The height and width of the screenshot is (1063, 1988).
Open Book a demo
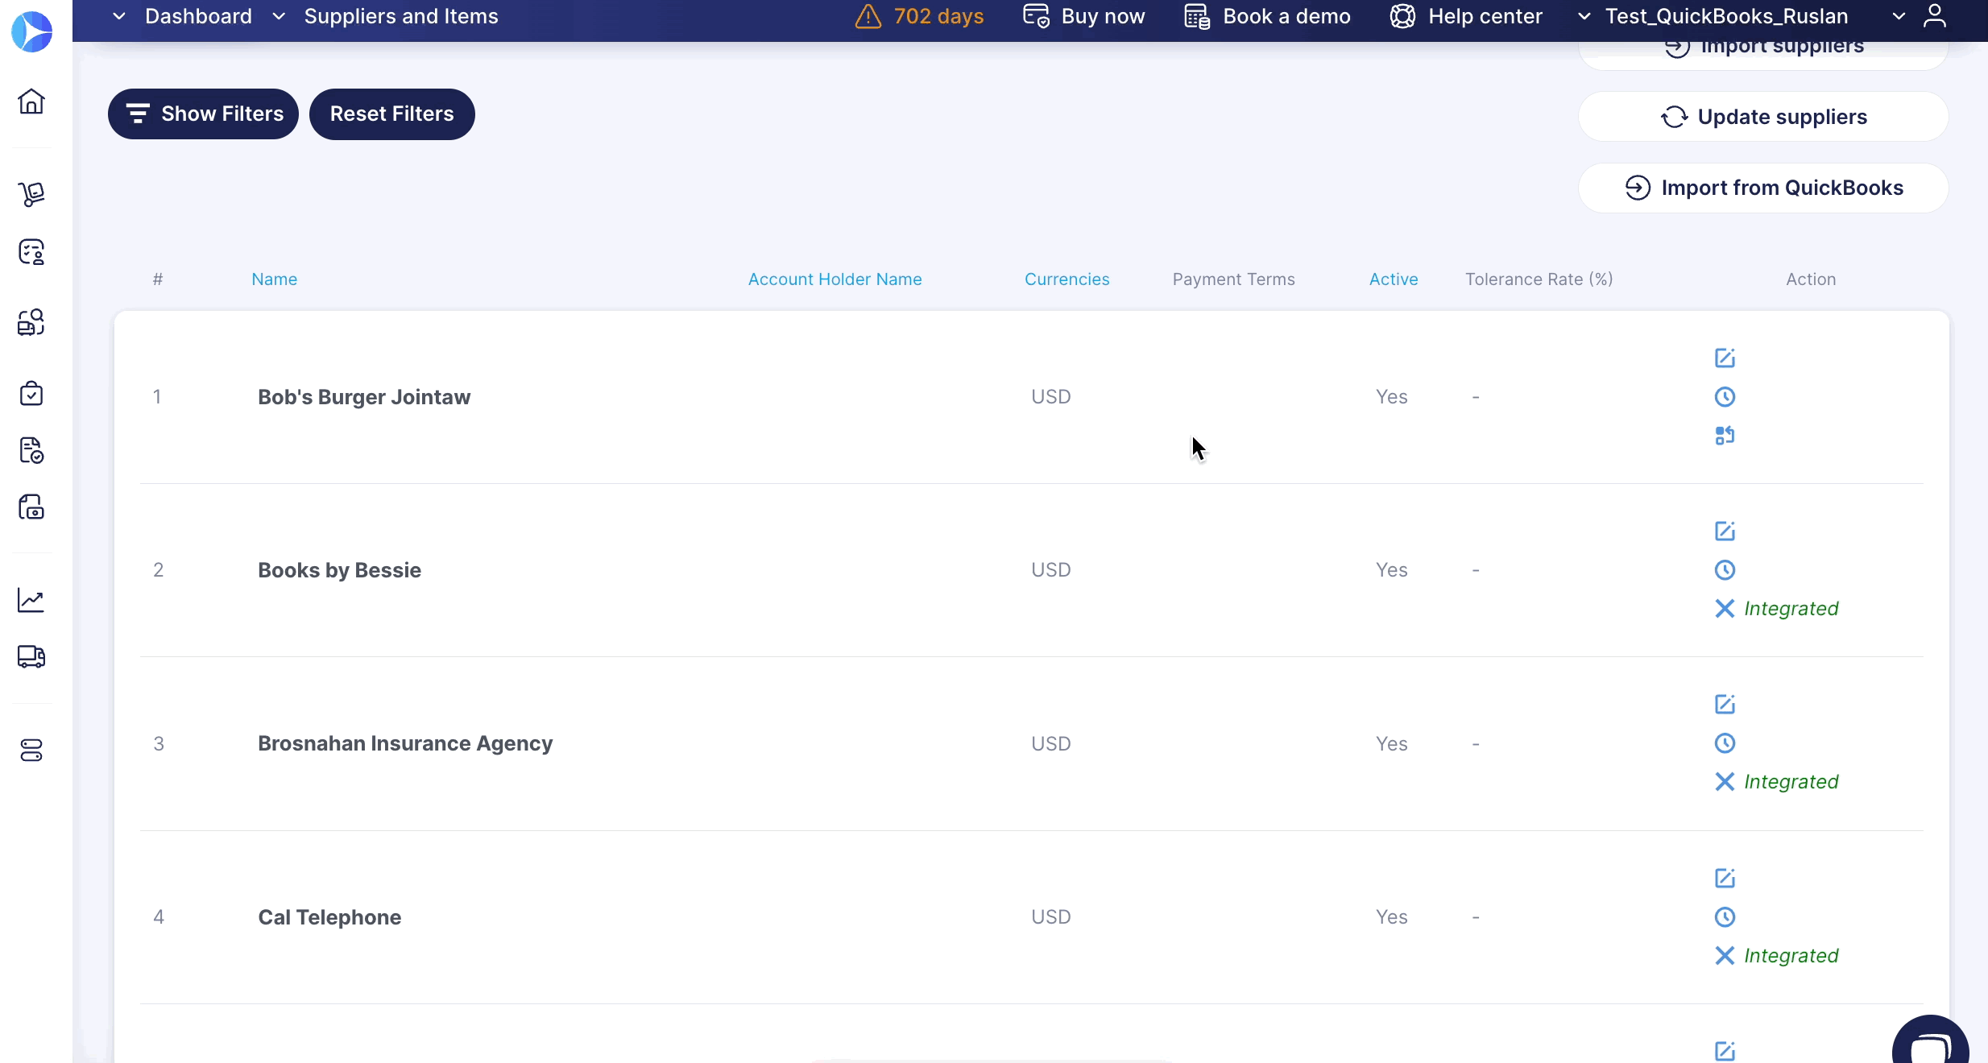tap(1267, 16)
